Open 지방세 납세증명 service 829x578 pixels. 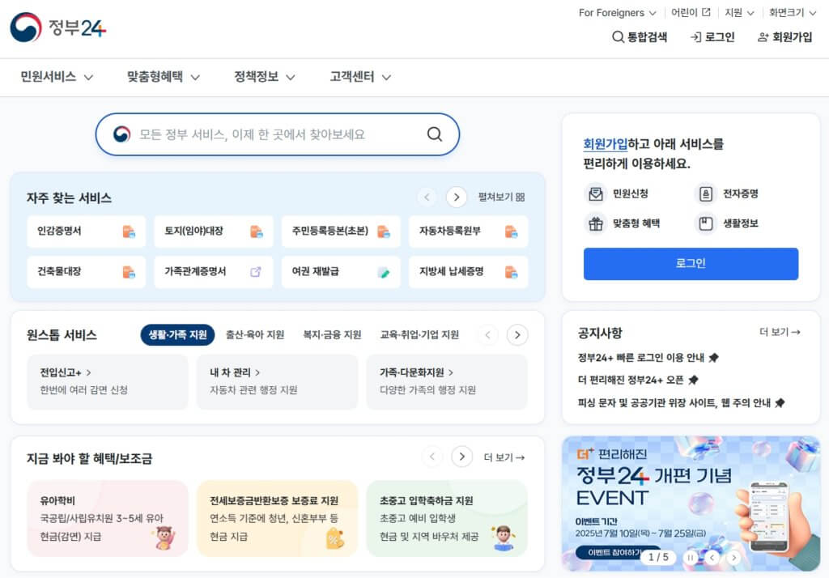tap(469, 272)
